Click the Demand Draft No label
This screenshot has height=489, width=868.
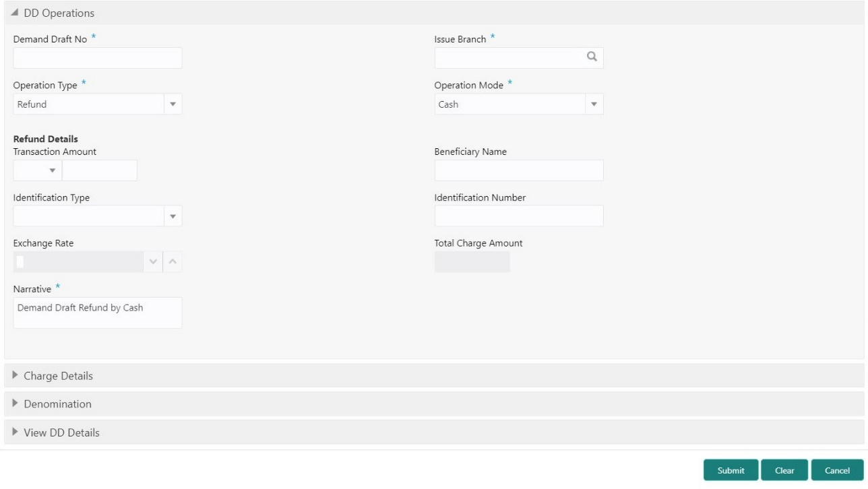coord(51,40)
